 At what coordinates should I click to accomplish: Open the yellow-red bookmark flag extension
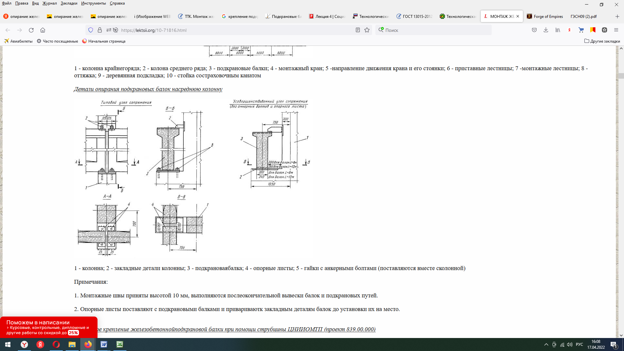[x=593, y=30]
